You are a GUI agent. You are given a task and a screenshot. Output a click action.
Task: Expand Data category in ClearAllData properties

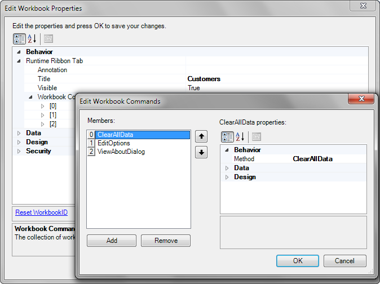(227, 168)
